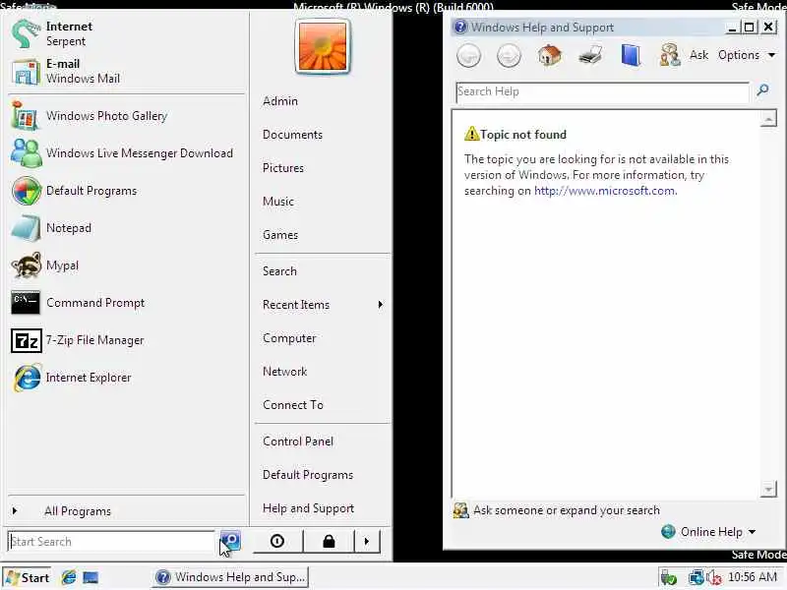This screenshot has height=590, width=787.
Task: Click the Start button
Action: [29, 577]
